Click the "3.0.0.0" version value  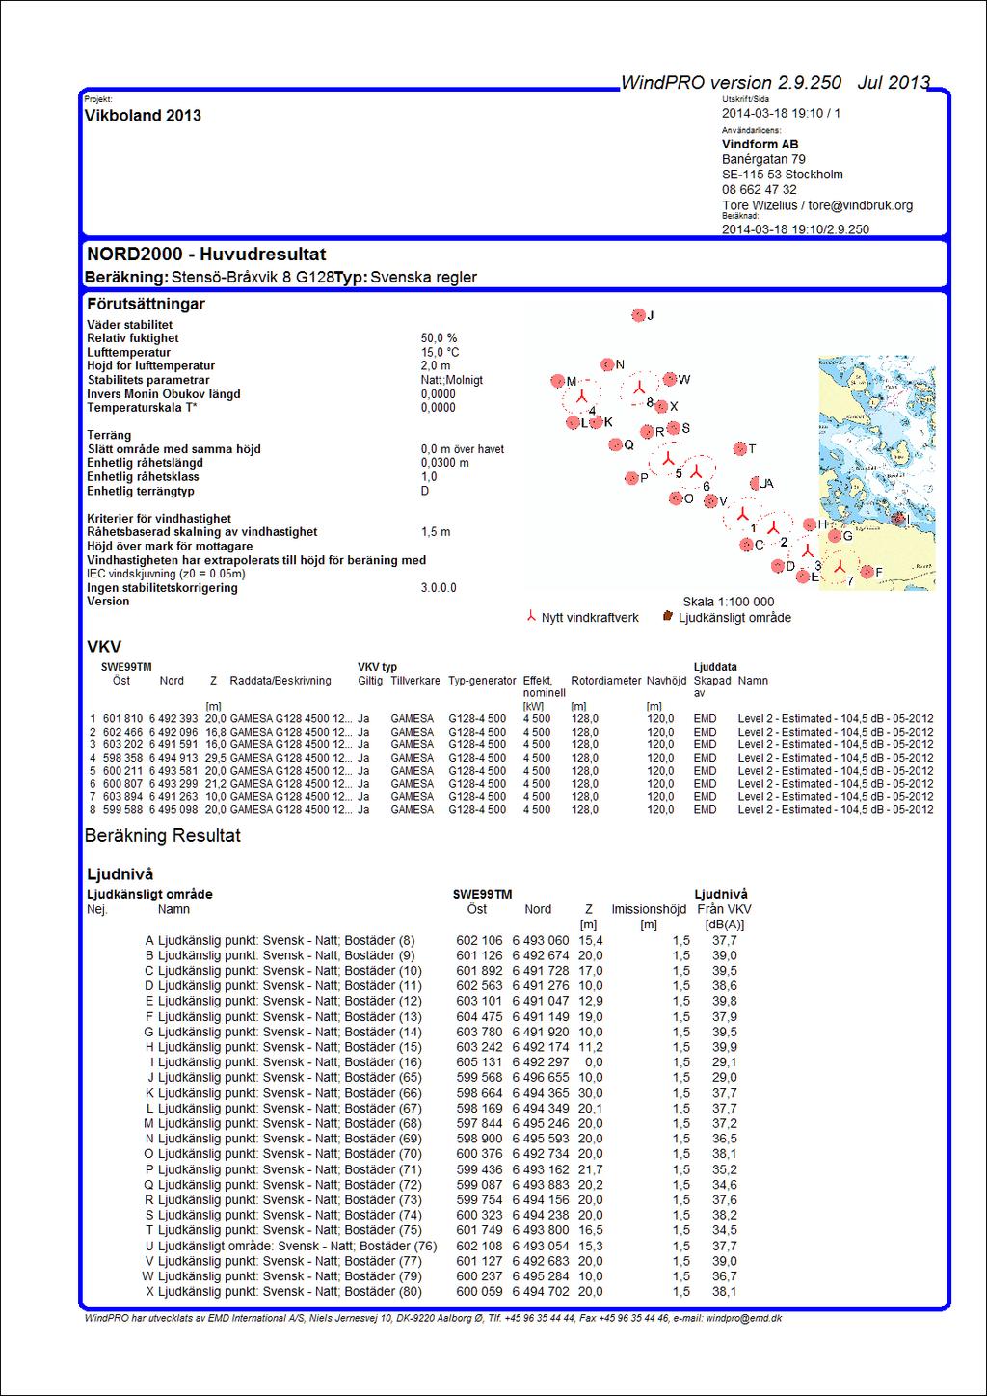(439, 588)
